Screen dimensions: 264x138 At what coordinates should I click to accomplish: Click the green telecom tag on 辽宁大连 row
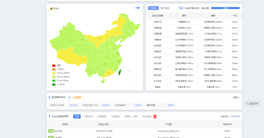51,131
